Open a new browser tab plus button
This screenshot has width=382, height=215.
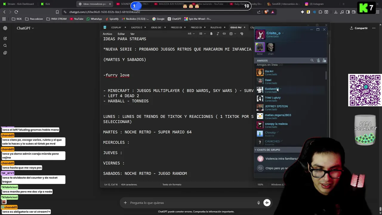344,4
